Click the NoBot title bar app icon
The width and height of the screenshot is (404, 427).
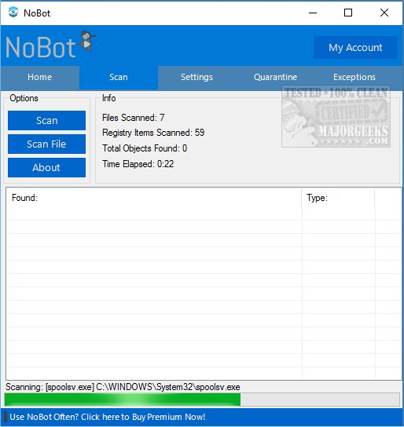(13, 13)
